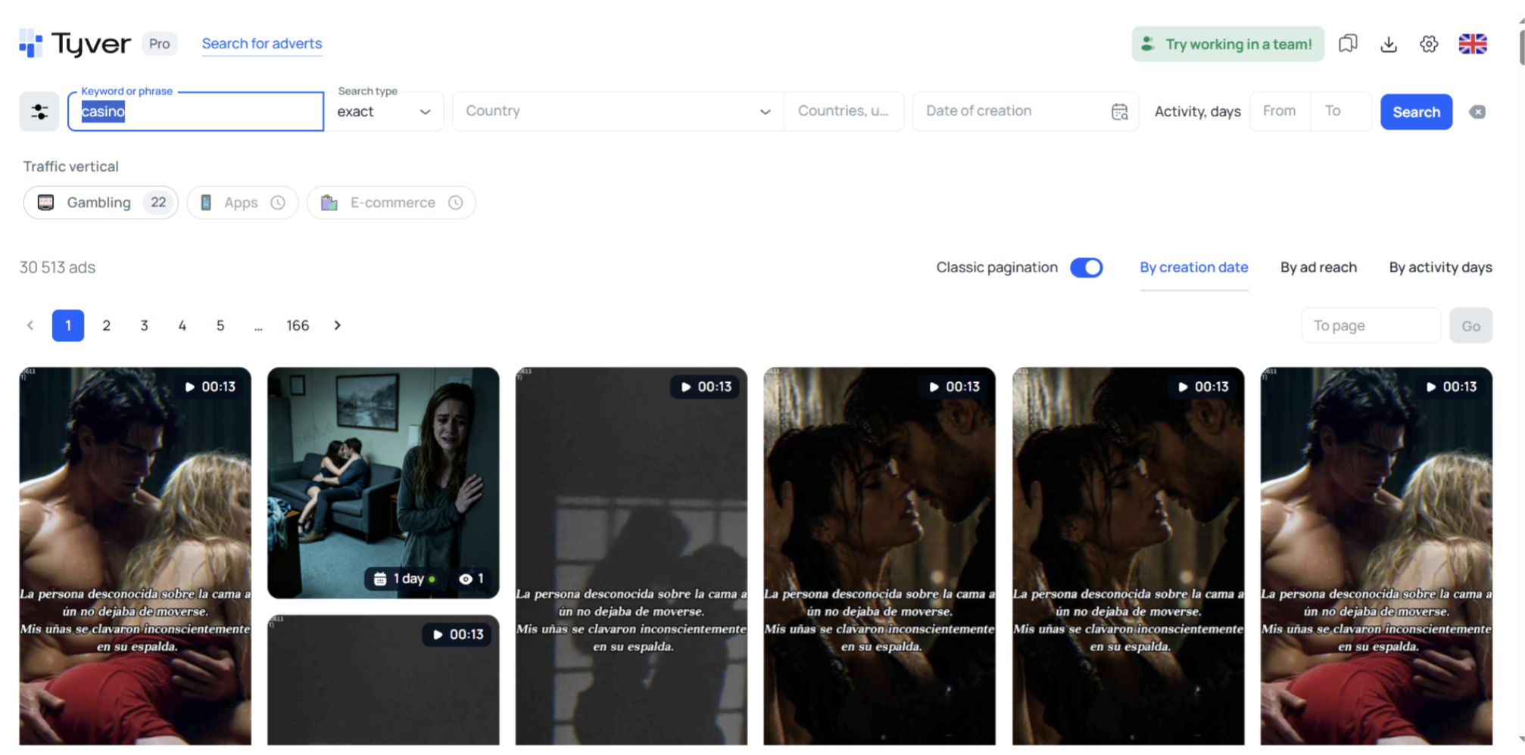Click the 1 day activity badge
1525x755 pixels.
pyautogui.click(x=405, y=579)
